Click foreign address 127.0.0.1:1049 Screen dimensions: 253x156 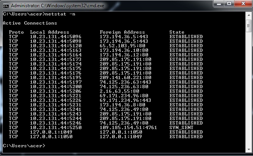pos(121,136)
